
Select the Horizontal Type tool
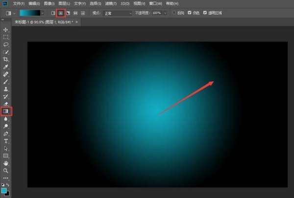tap(6, 141)
